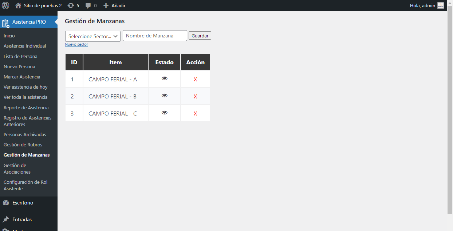Toggle the eye icon for CAMPO FERIAL - B
The image size is (453, 231).
(164, 96)
